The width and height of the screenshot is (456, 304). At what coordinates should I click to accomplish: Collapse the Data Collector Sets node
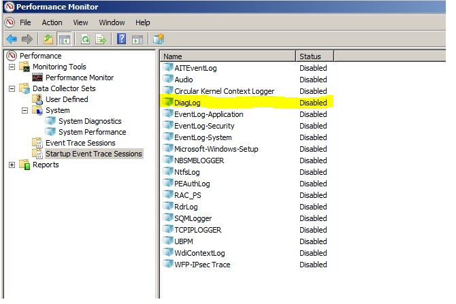click(12, 88)
